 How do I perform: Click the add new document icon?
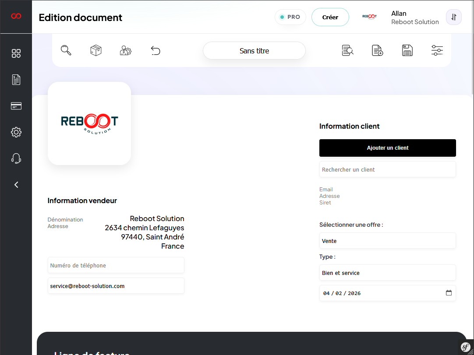point(377,50)
